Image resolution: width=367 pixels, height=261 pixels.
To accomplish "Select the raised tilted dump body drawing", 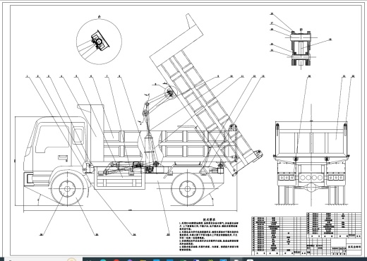I will (x=206, y=94).
